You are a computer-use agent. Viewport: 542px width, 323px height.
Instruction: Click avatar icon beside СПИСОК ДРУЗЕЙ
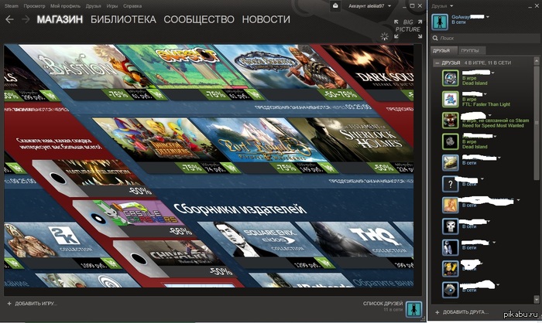(x=413, y=309)
